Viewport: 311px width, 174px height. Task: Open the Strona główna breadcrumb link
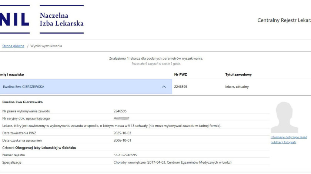click(13, 46)
